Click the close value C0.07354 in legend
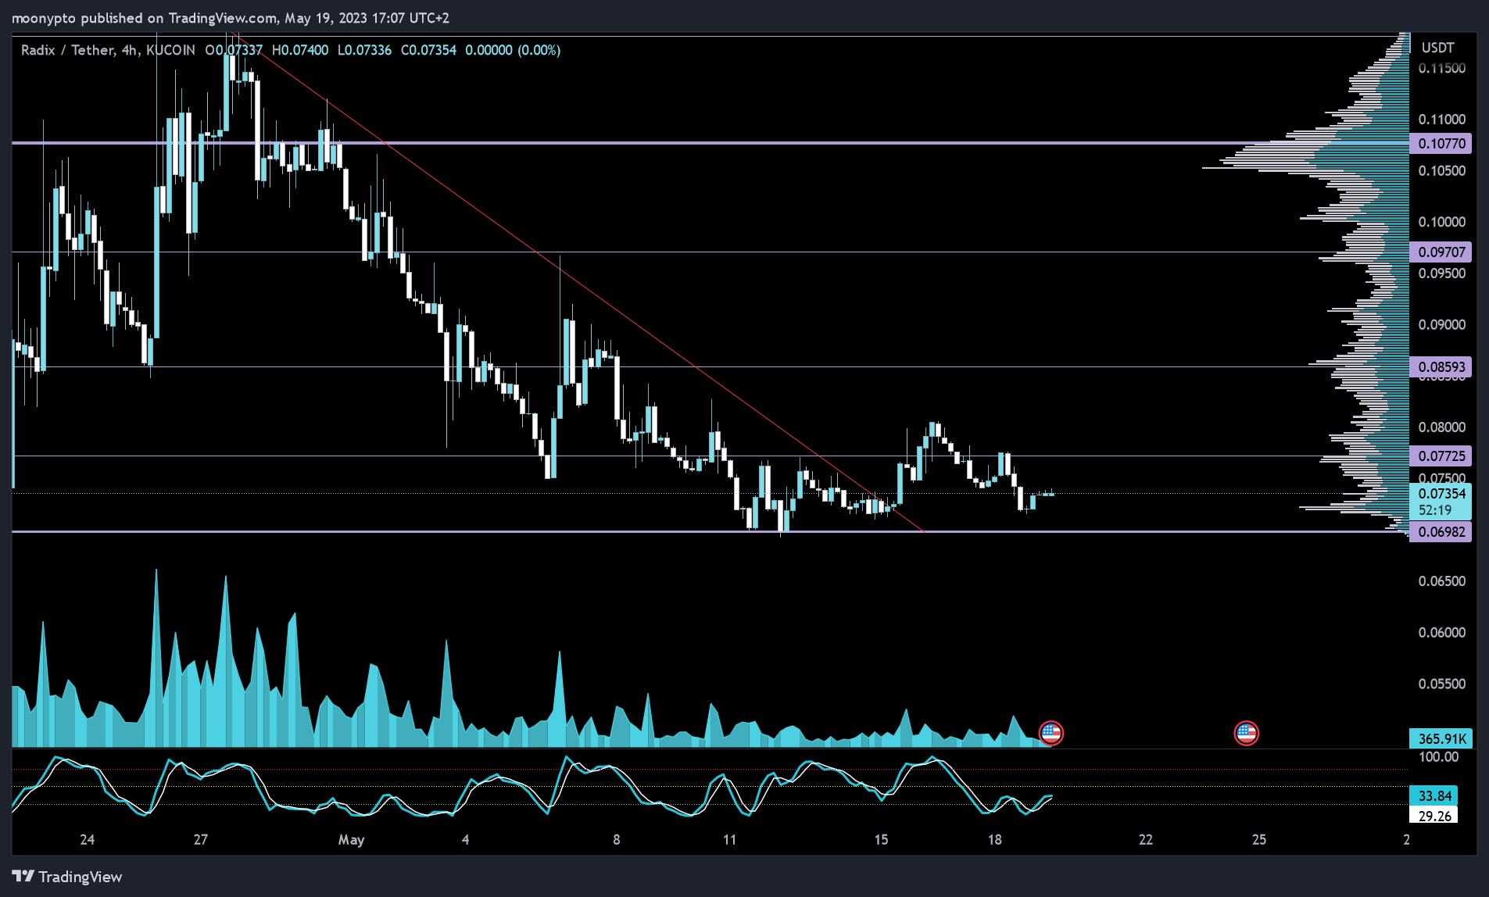 (x=428, y=50)
